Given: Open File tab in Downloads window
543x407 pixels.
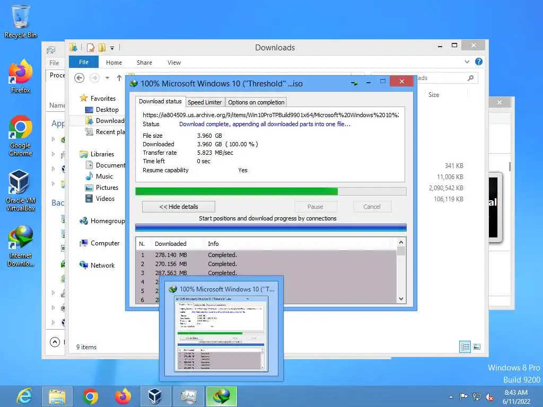Looking at the screenshot, I should 84,62.
